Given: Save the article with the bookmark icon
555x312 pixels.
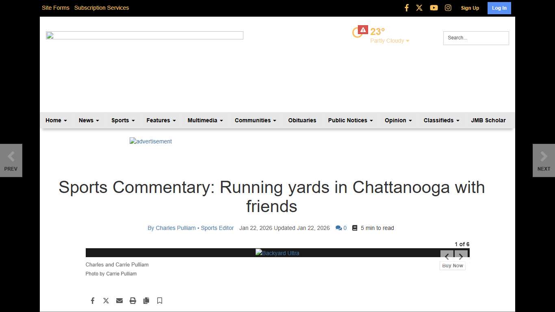Looking at the screenshot, I should pos(159,301).
